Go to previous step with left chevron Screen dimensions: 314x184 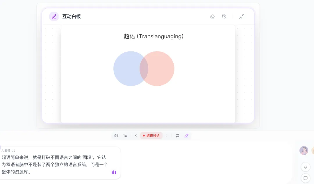pyautogui.click(x=136, y=135)
